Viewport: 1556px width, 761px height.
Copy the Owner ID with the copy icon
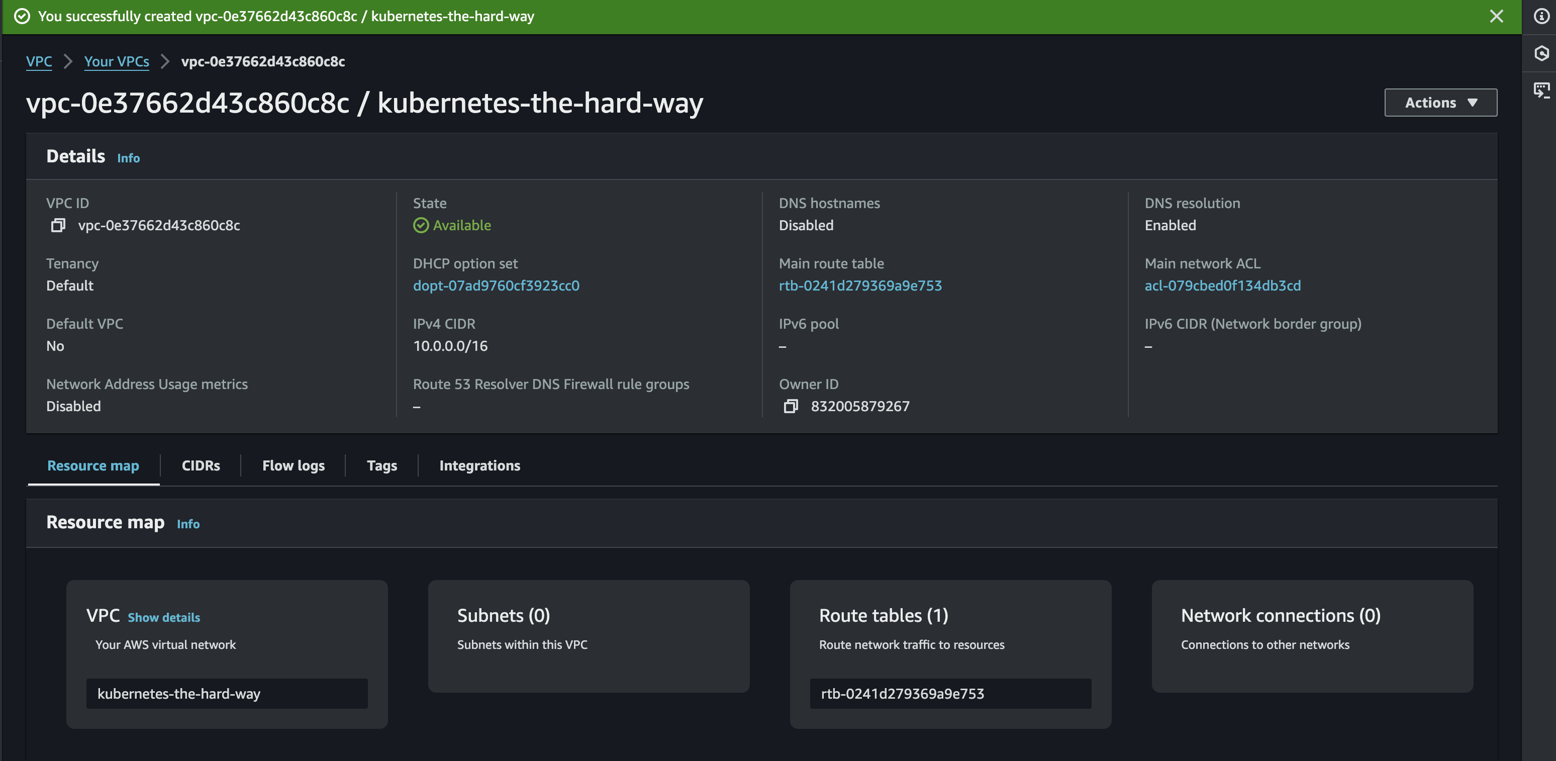pos(791,407)
